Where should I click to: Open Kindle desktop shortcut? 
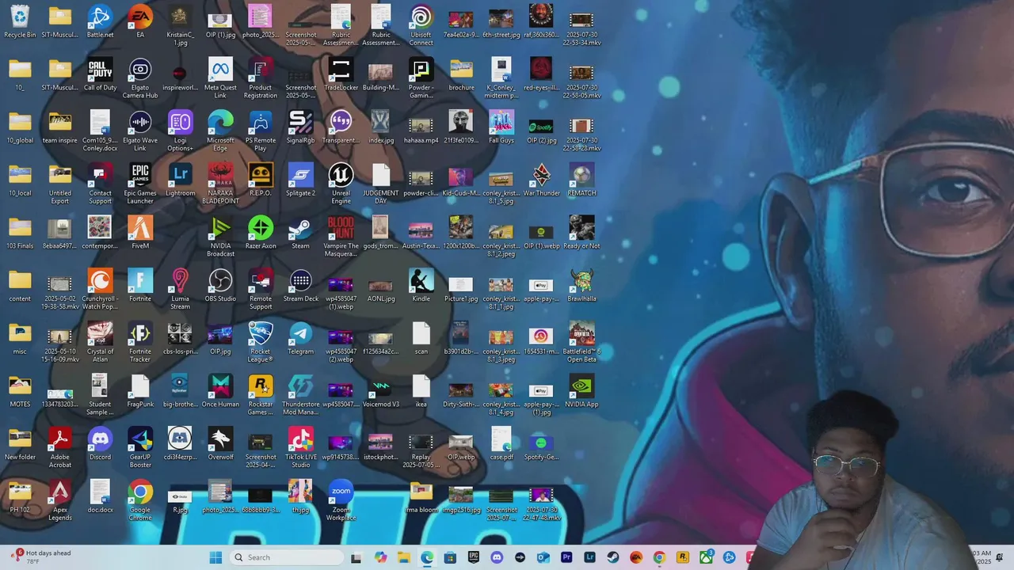[x=421, y=285]
